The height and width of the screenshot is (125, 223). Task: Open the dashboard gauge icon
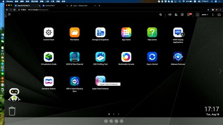[x=219, y=15]
